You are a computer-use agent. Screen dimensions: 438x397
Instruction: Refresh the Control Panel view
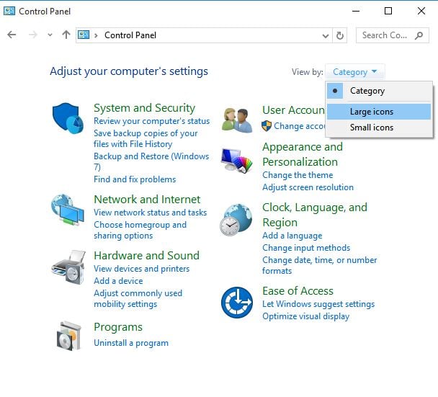[340, 35]
